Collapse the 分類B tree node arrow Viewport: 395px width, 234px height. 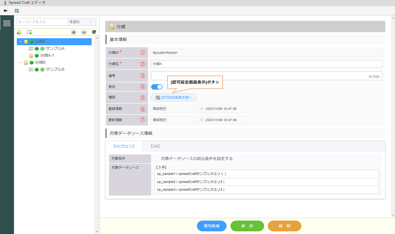click(x=20, y=62)
